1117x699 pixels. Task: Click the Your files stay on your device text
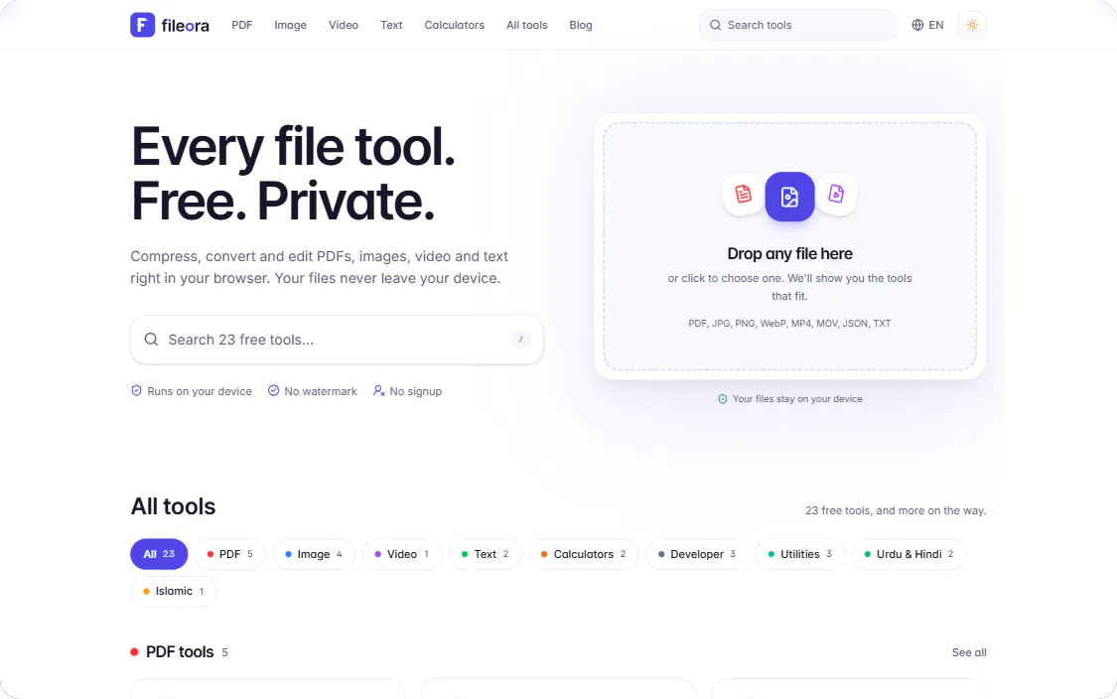tap(797, 399)
